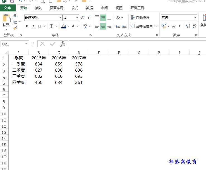Click the font color A icon
The width and height of the screenshot is (206, 170).
[x=73, y=26]
